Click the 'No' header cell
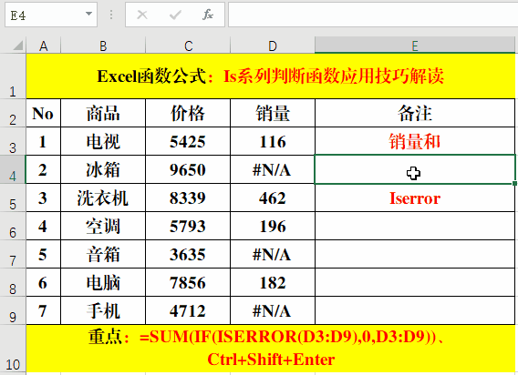 [x=43, y=113]
